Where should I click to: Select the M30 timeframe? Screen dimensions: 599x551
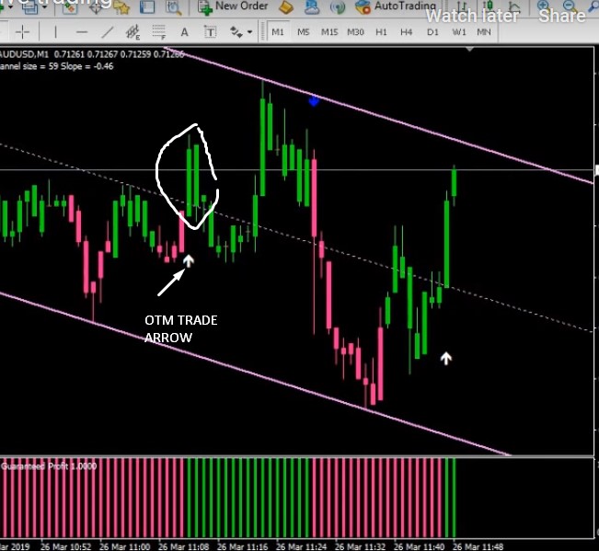tap(355, 32)
